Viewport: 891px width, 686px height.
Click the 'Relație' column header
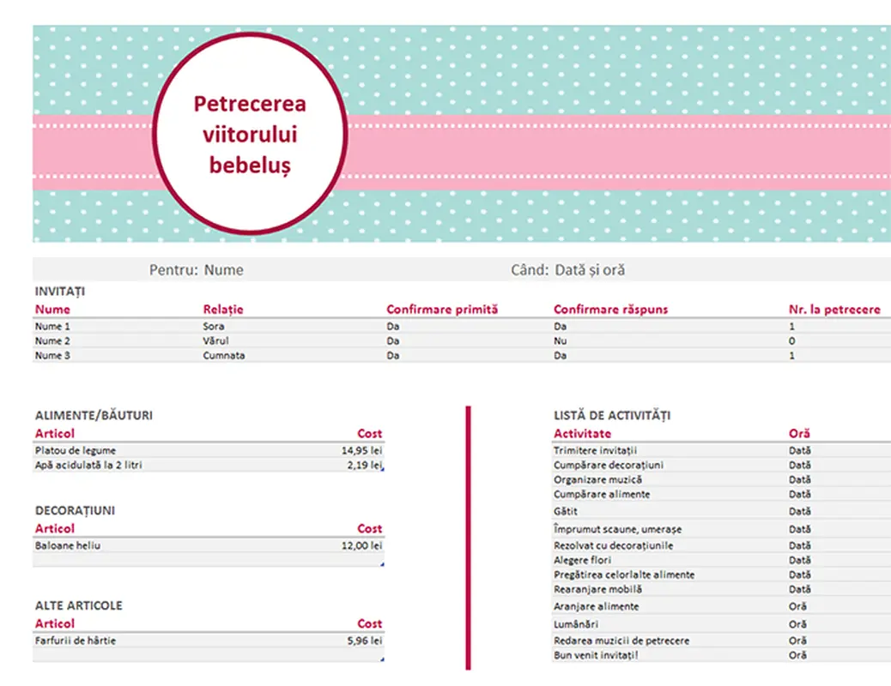[x=223, y=310]
